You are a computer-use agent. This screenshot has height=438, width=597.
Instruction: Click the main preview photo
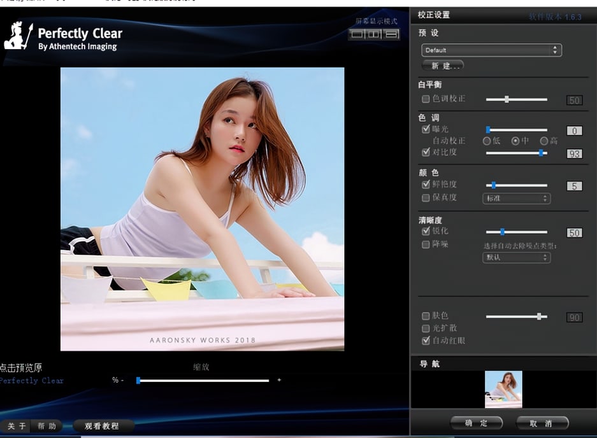pyautogui.click(x=202, y=209)
